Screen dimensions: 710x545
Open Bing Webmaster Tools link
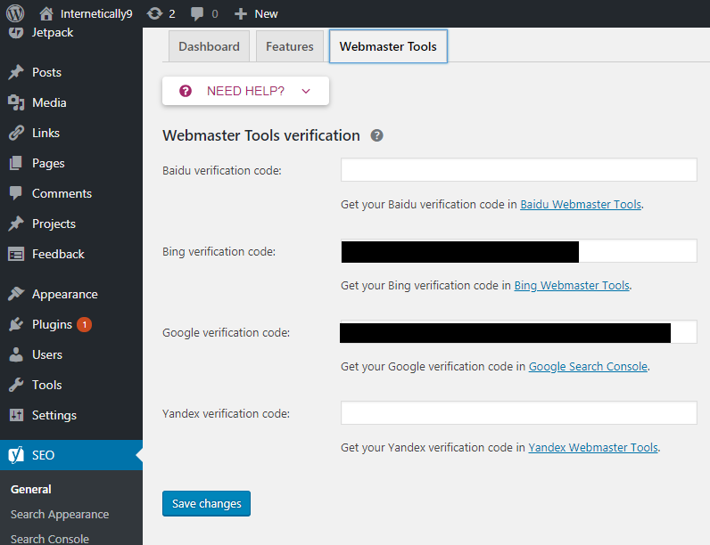(572, 285)
